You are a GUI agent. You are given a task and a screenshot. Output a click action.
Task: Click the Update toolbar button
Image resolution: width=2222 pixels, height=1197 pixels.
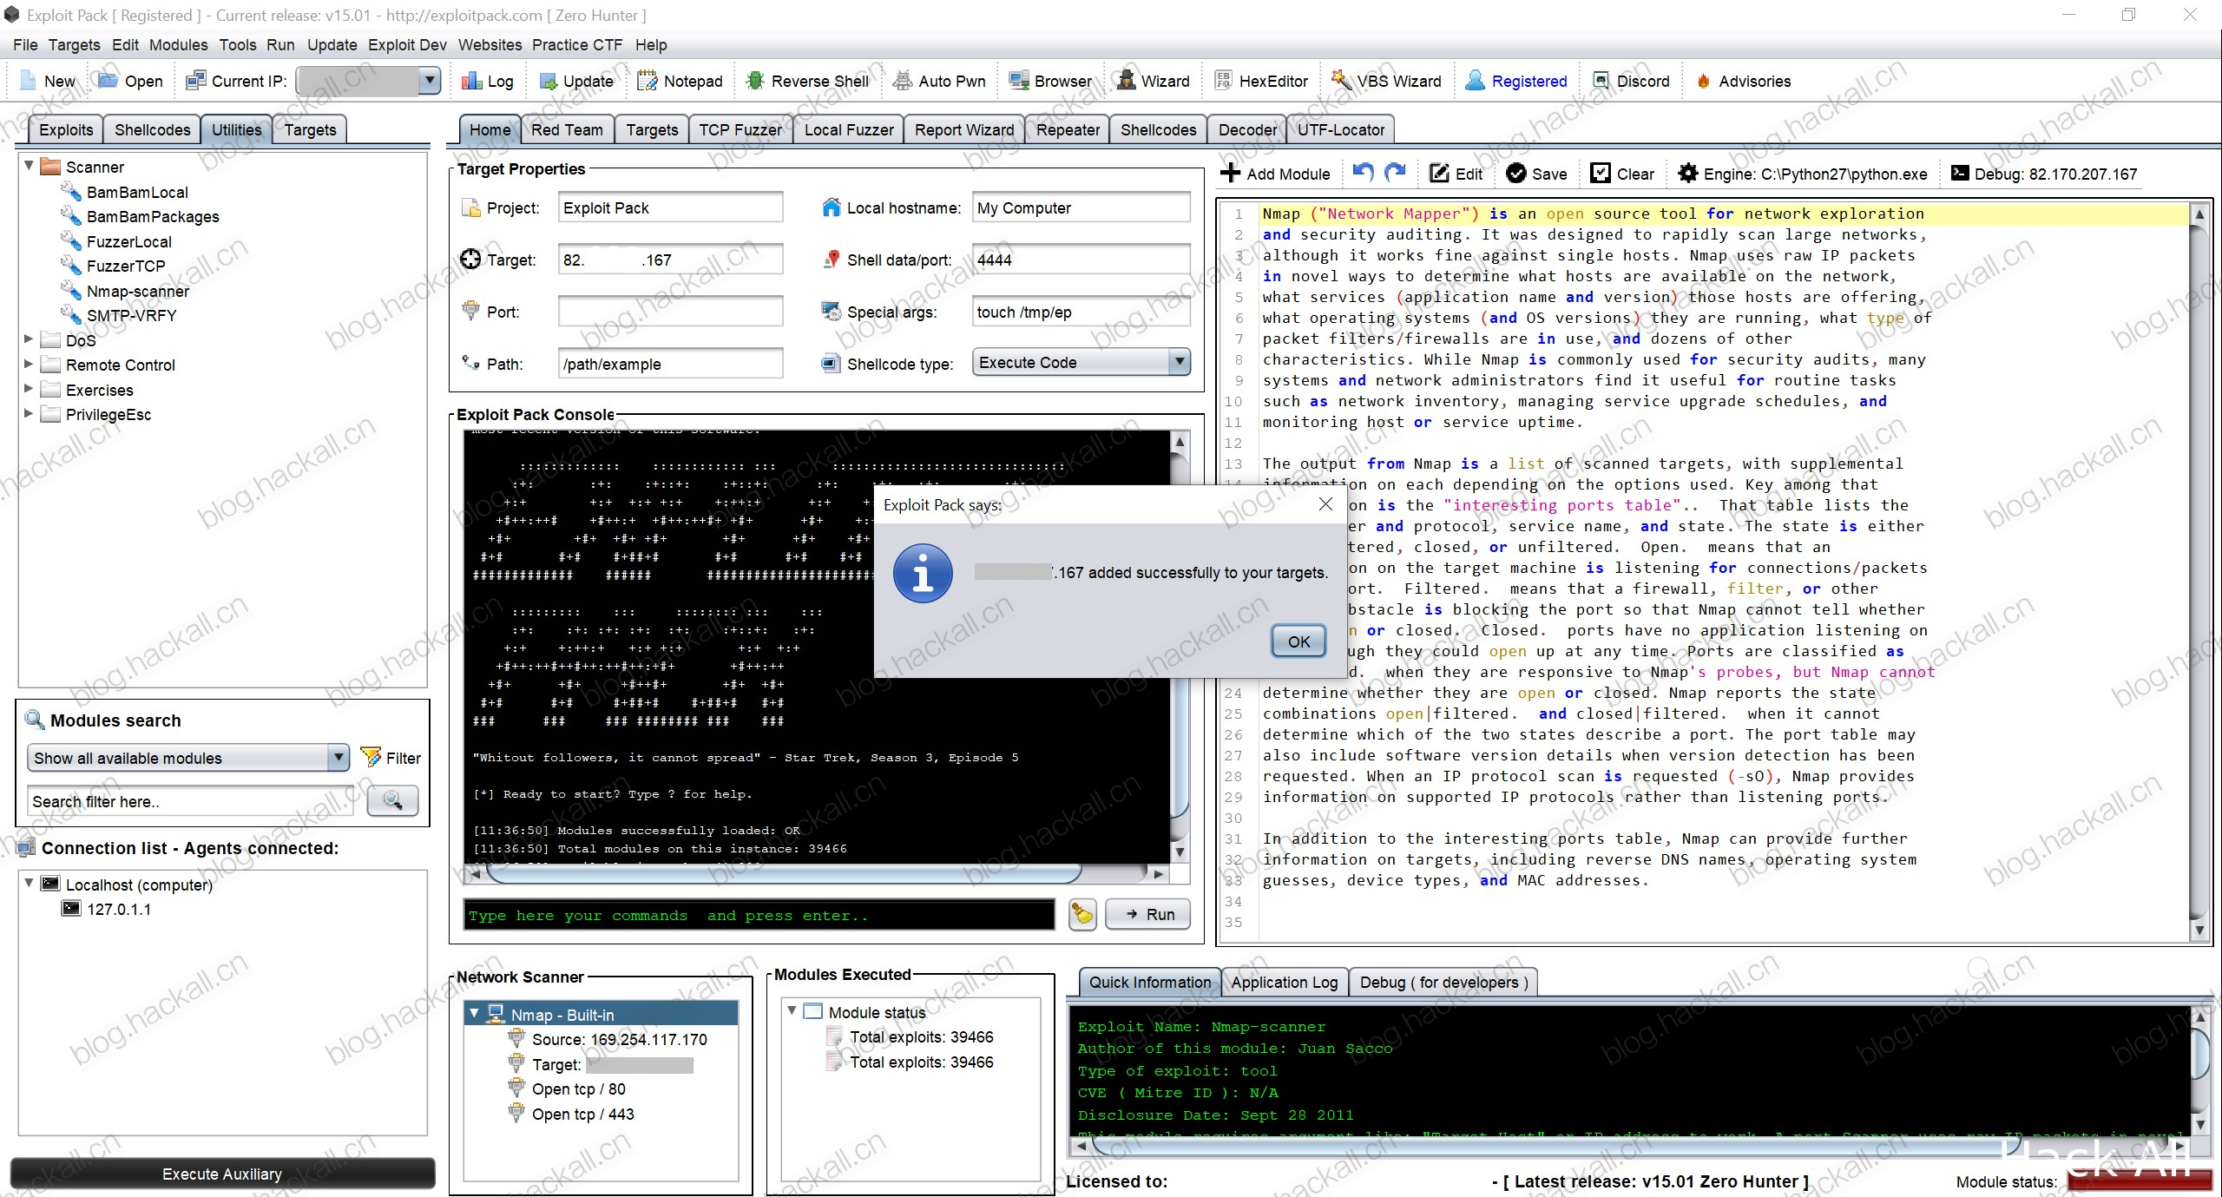[x=576, y=81]
